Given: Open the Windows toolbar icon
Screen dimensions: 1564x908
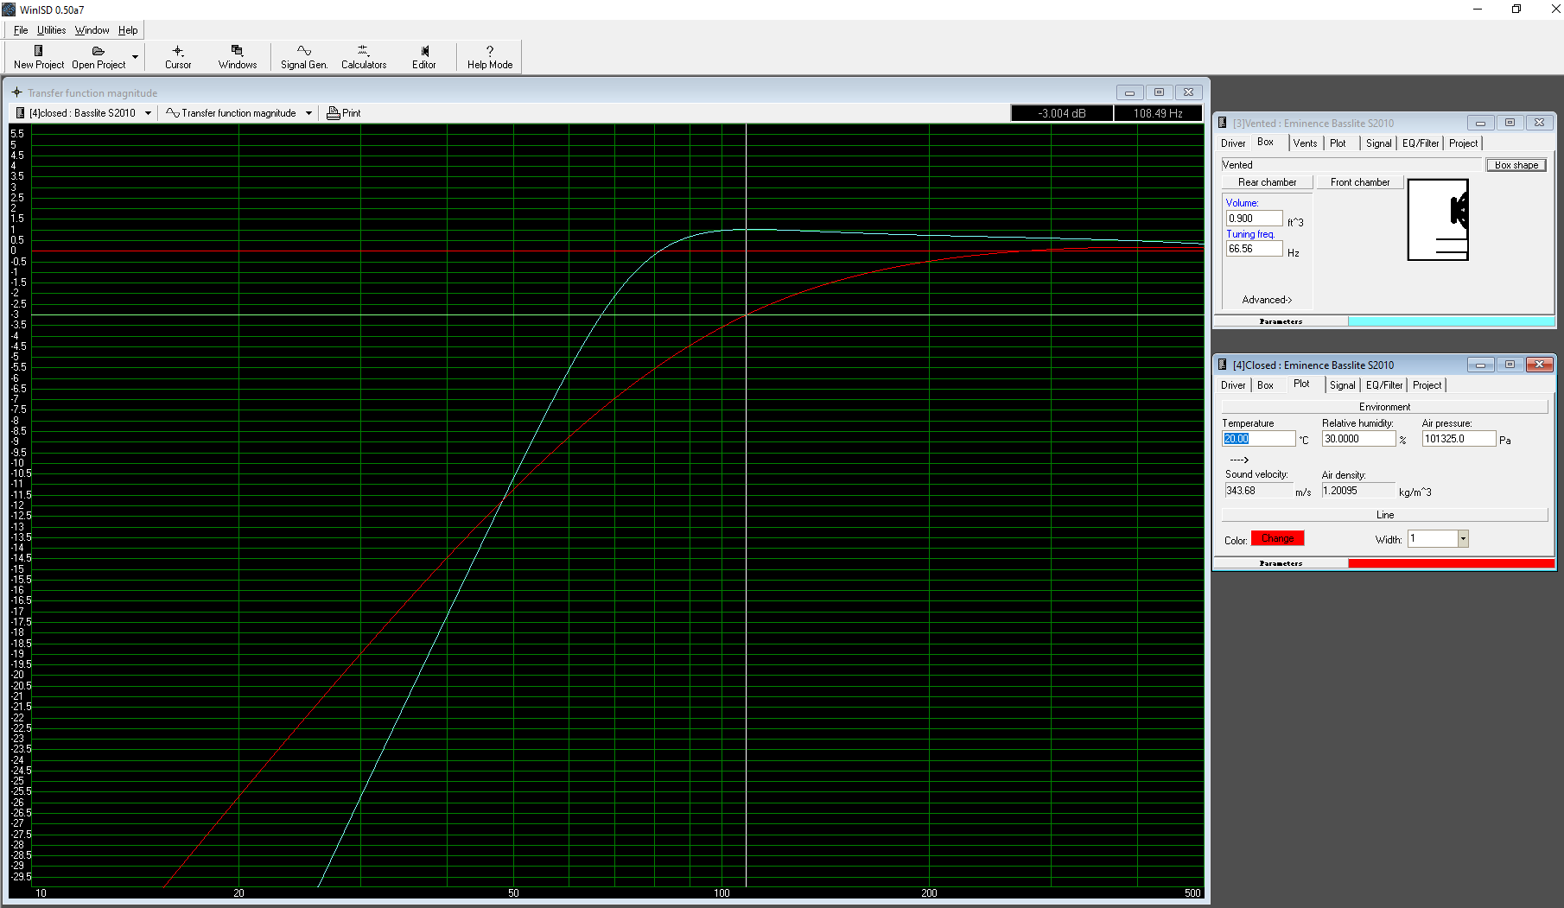Looking at the screenshot, I should (x=238, y=57).
